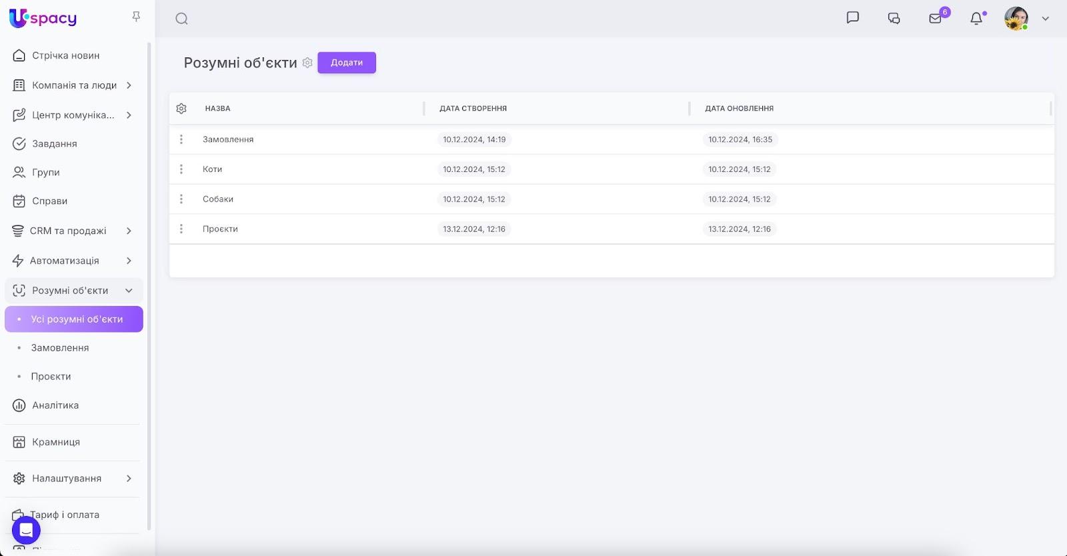Viewport: 1067px width, 556px height.
Task: Open the chat messages icon
Action: click(852, 18)
